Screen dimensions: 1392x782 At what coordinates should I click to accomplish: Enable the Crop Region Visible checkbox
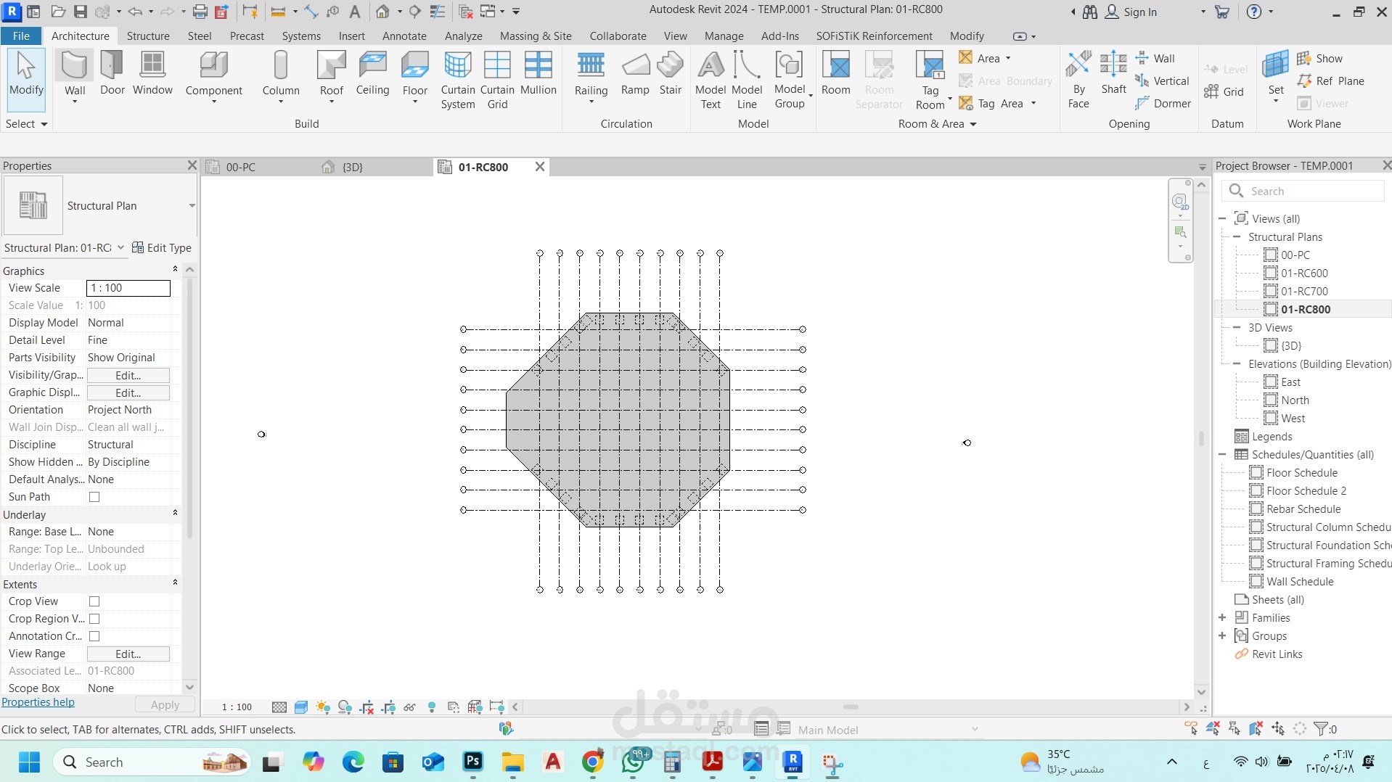[94, 619]
